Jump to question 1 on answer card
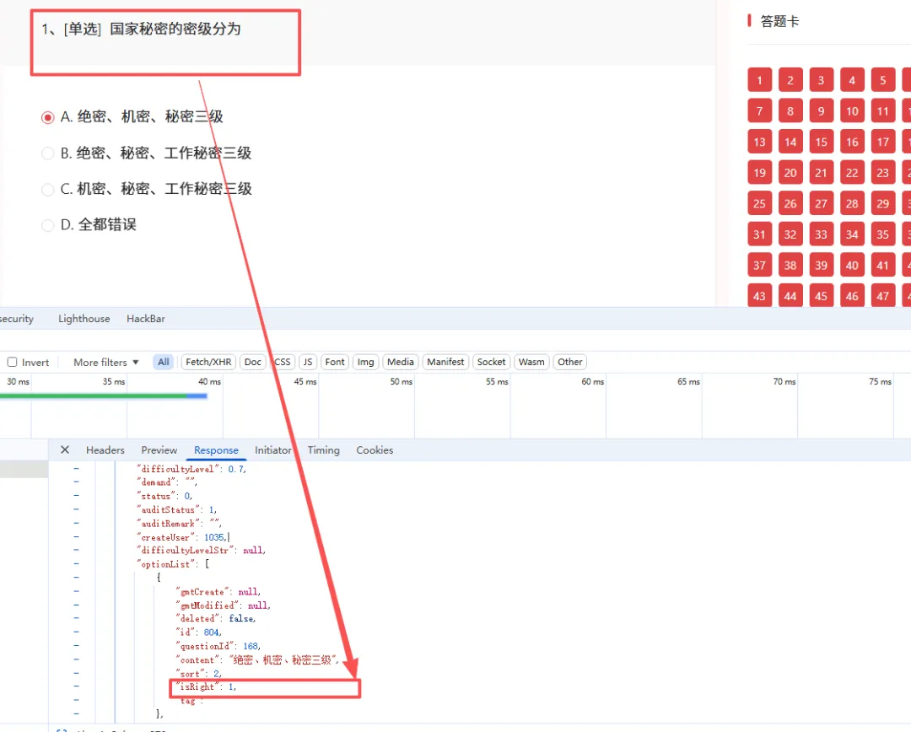911x732 pixels. pyautogui.click(x=759, y=80)
